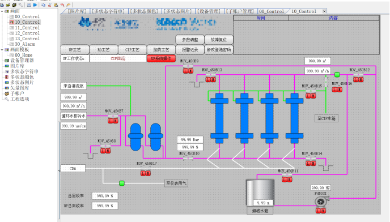Select the P4503I pump symbol

click(321, 202)
